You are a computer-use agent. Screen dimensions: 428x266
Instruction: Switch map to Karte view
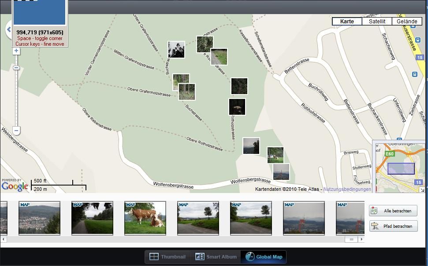pyautogui.click(x=347, y=21)
